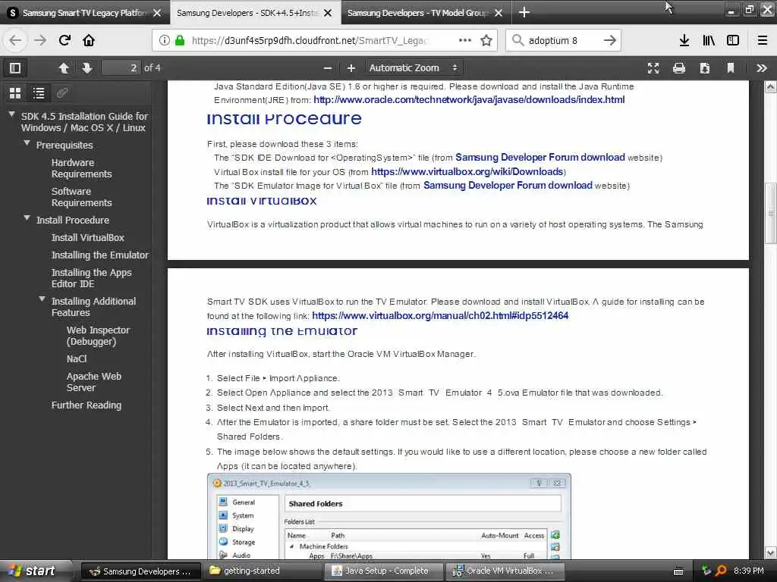Open the page actions menu in address bar
Image resolution: width=777 pixels, height=582 pixels.
coord(465,40)
